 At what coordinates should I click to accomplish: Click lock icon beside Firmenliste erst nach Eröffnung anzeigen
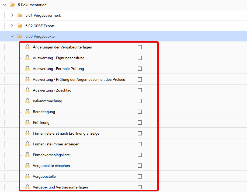(27, 133)
